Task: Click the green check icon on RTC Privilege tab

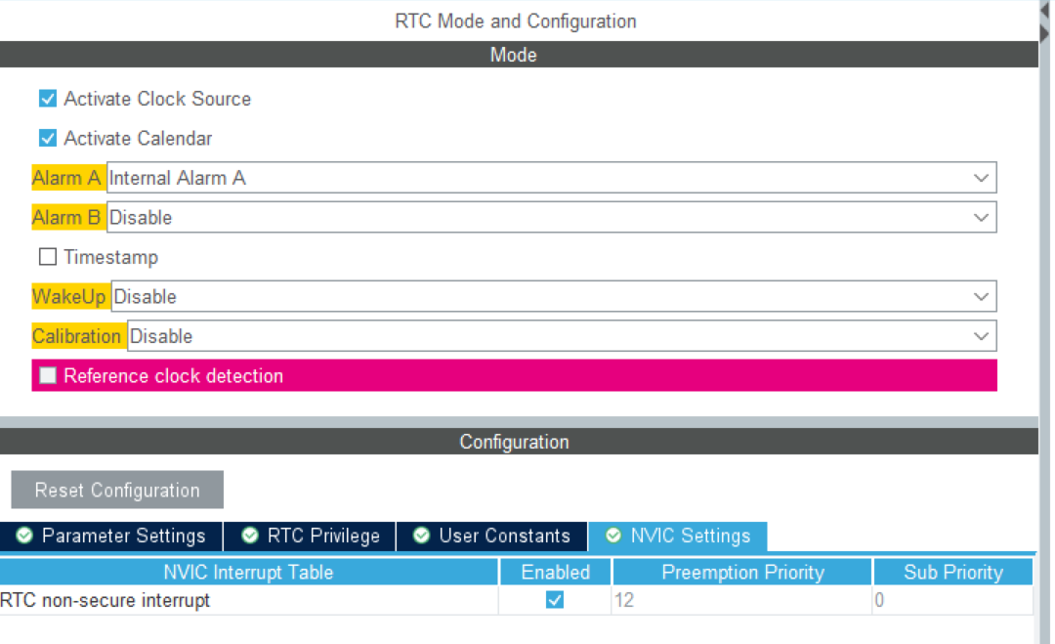Action: pos(249,536)
